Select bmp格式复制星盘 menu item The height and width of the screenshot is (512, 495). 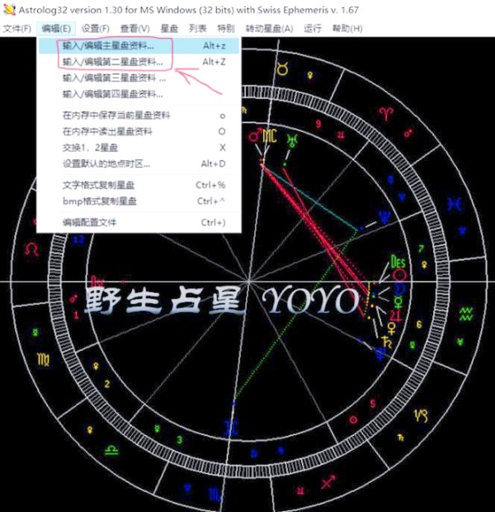click(139, 201)
